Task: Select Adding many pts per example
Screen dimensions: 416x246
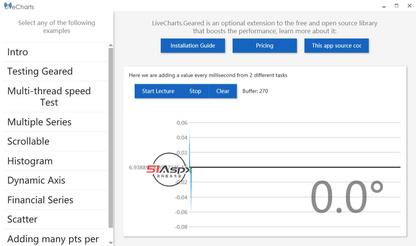Action: click(56, 238)
